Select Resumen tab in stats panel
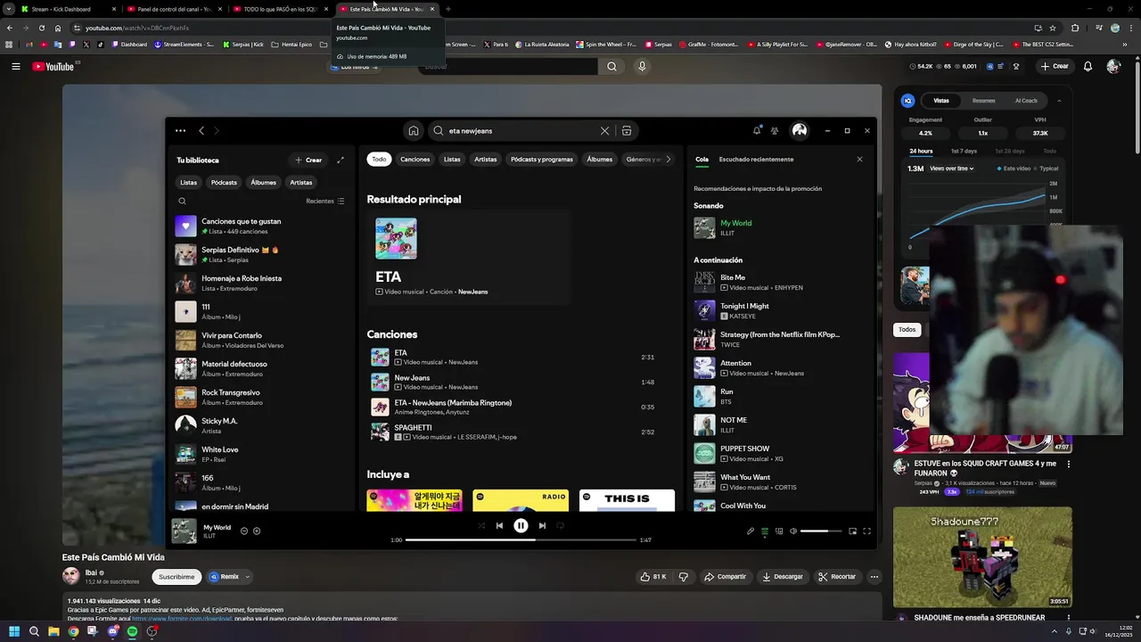The image size is (1141, 642). [x=984, y=101]
